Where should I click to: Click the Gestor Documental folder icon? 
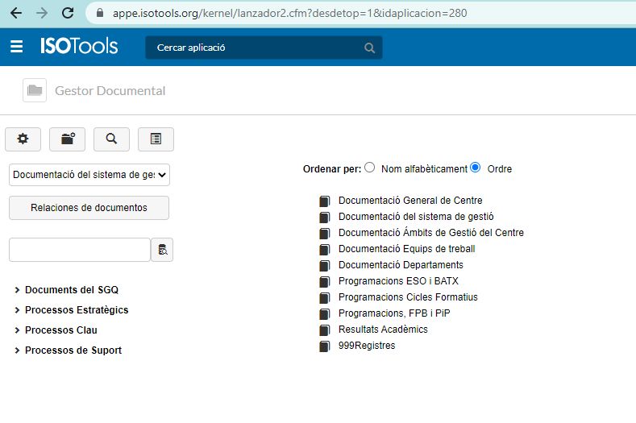coord(35,90)
